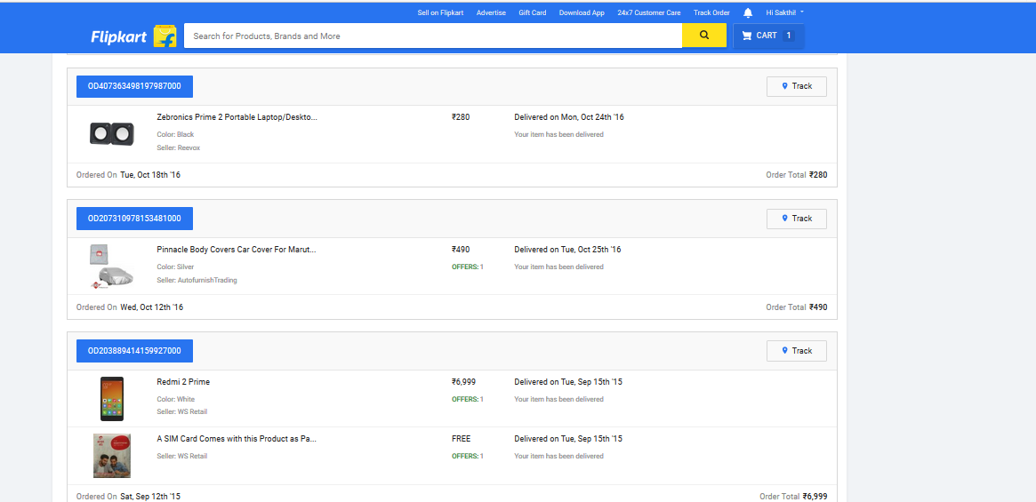Open the Redmi 2 Prime phone image
The image size is (1036, 502).
[112, 398]
